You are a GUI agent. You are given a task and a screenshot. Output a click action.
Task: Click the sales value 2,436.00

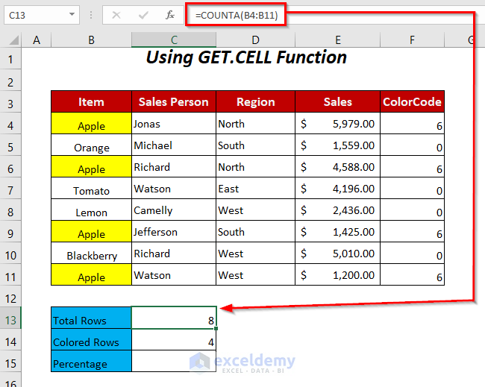[x=338, y=210]
